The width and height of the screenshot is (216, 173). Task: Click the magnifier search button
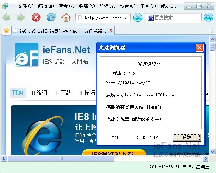click(x=208, y=17)
